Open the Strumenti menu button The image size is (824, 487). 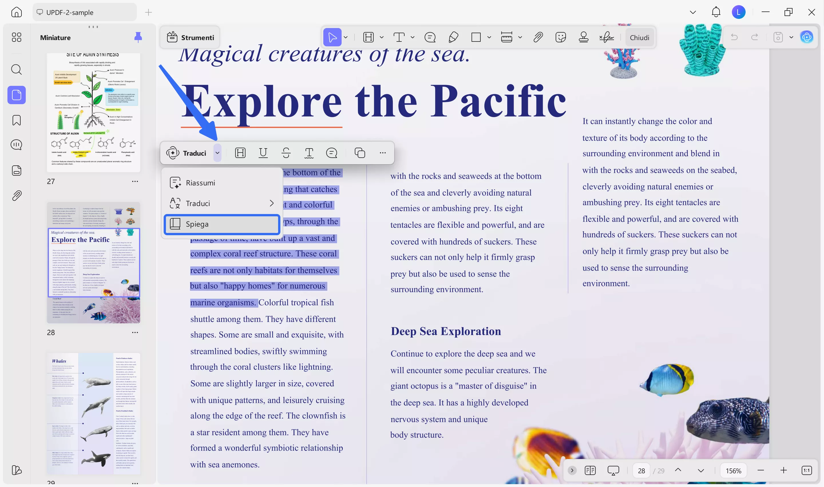(190, 37)
